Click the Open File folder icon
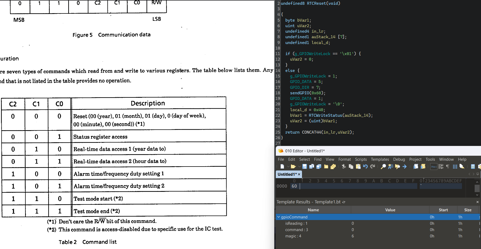 point(293,167)
